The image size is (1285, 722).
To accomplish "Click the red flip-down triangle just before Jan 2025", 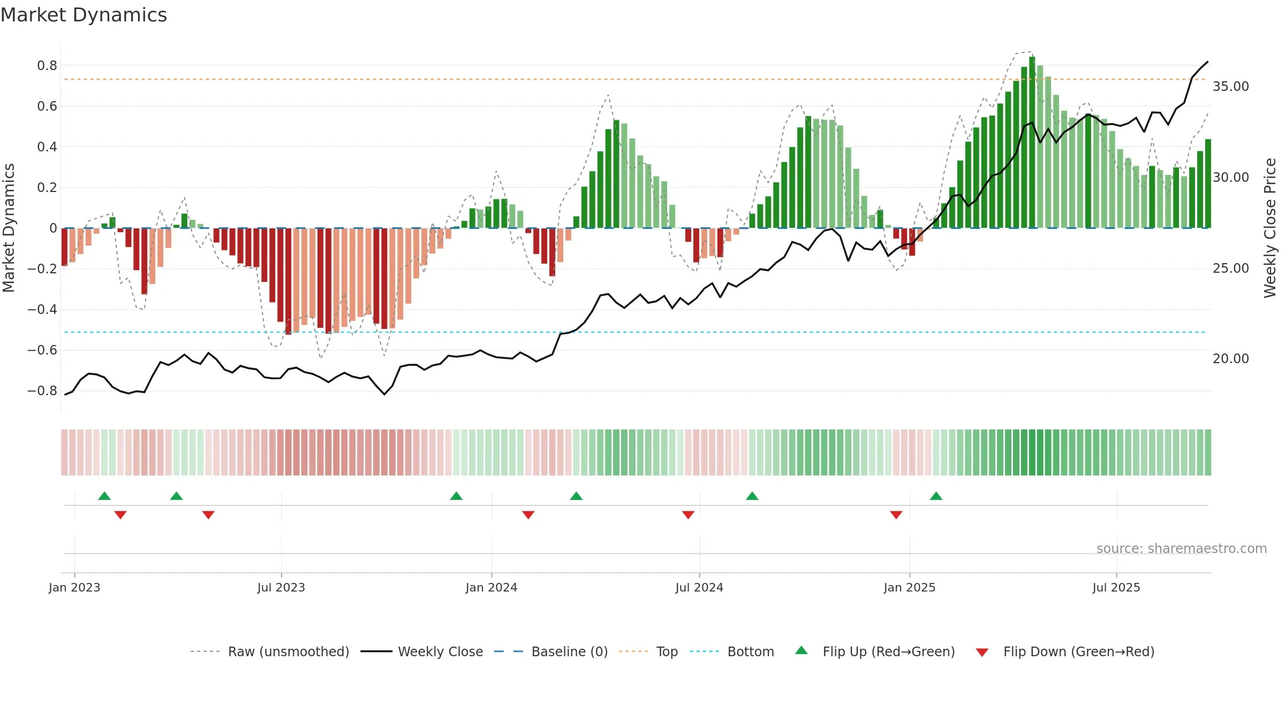I will [896, 514].
